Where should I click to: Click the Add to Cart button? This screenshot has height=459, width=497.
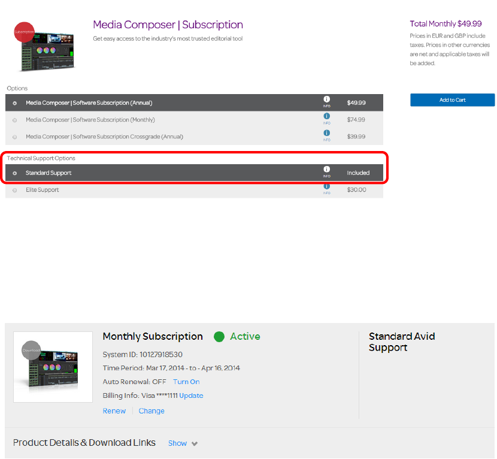pos(452,100)
